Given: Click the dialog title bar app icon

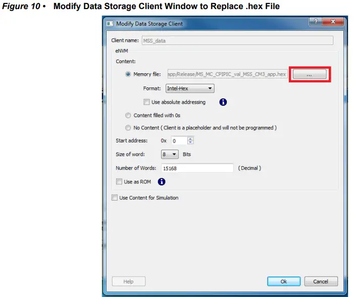Looking at the screenshot, I should (x=110, y=24).
